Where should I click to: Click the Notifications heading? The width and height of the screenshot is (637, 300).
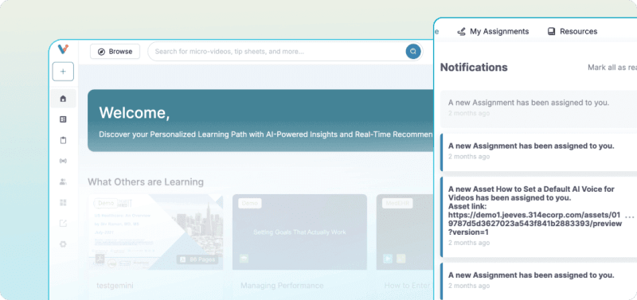[474, 68]
